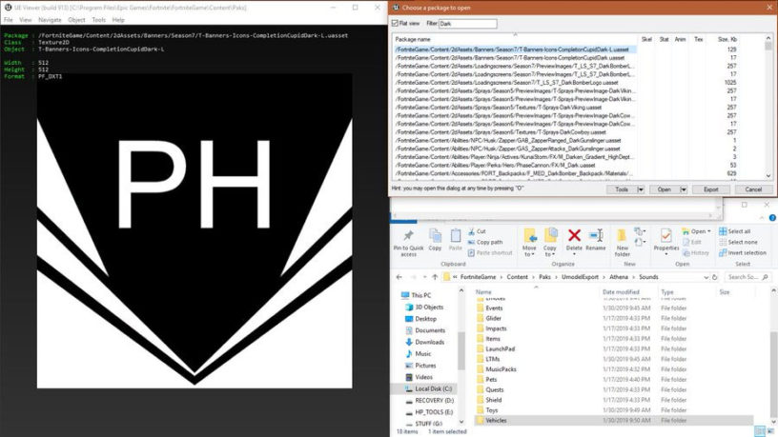The width and height of the screenshot is (778, 437).
Task: Click the Filter text field containing Dark
Action: (467, 24)
